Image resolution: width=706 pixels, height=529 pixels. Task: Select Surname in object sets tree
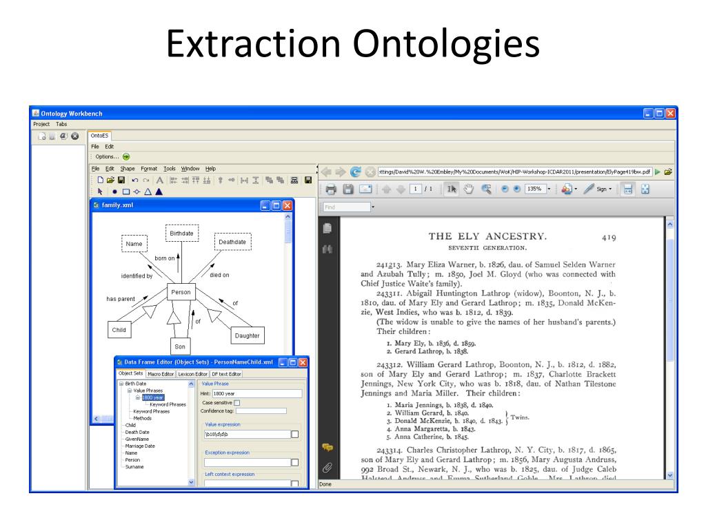(x=134, y=467)
